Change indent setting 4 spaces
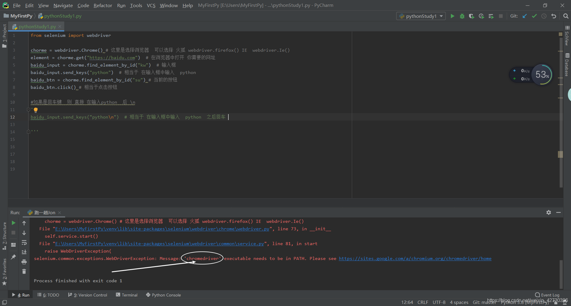Image resolution: width=571 pixels, height=306 pixels. point(459,302)
